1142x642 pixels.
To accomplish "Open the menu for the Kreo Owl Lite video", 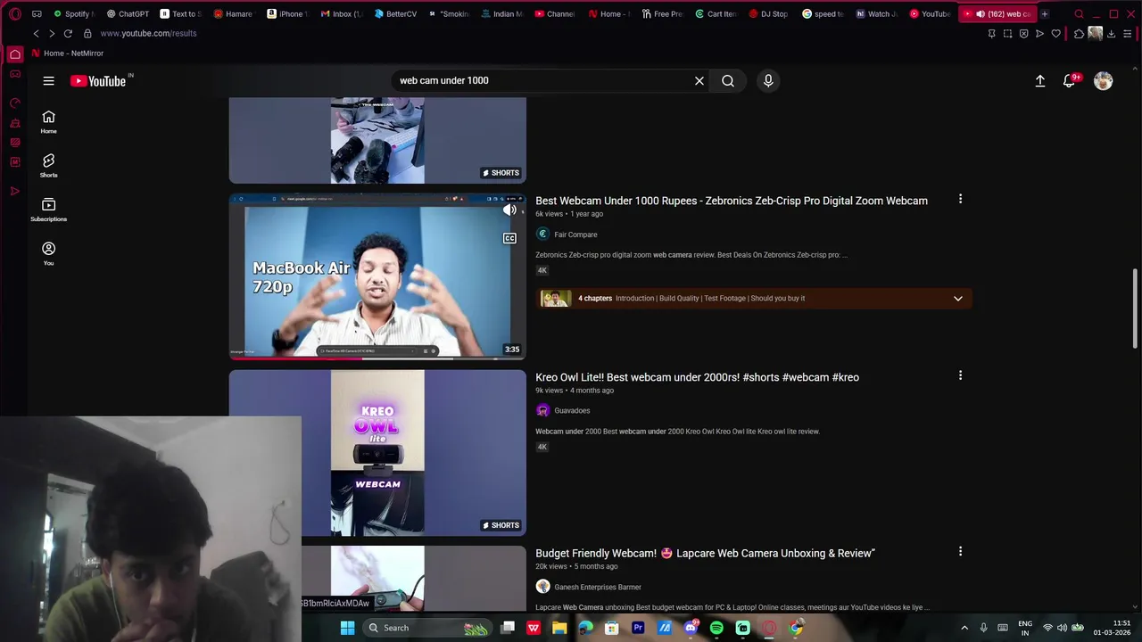I will point(960,375).
